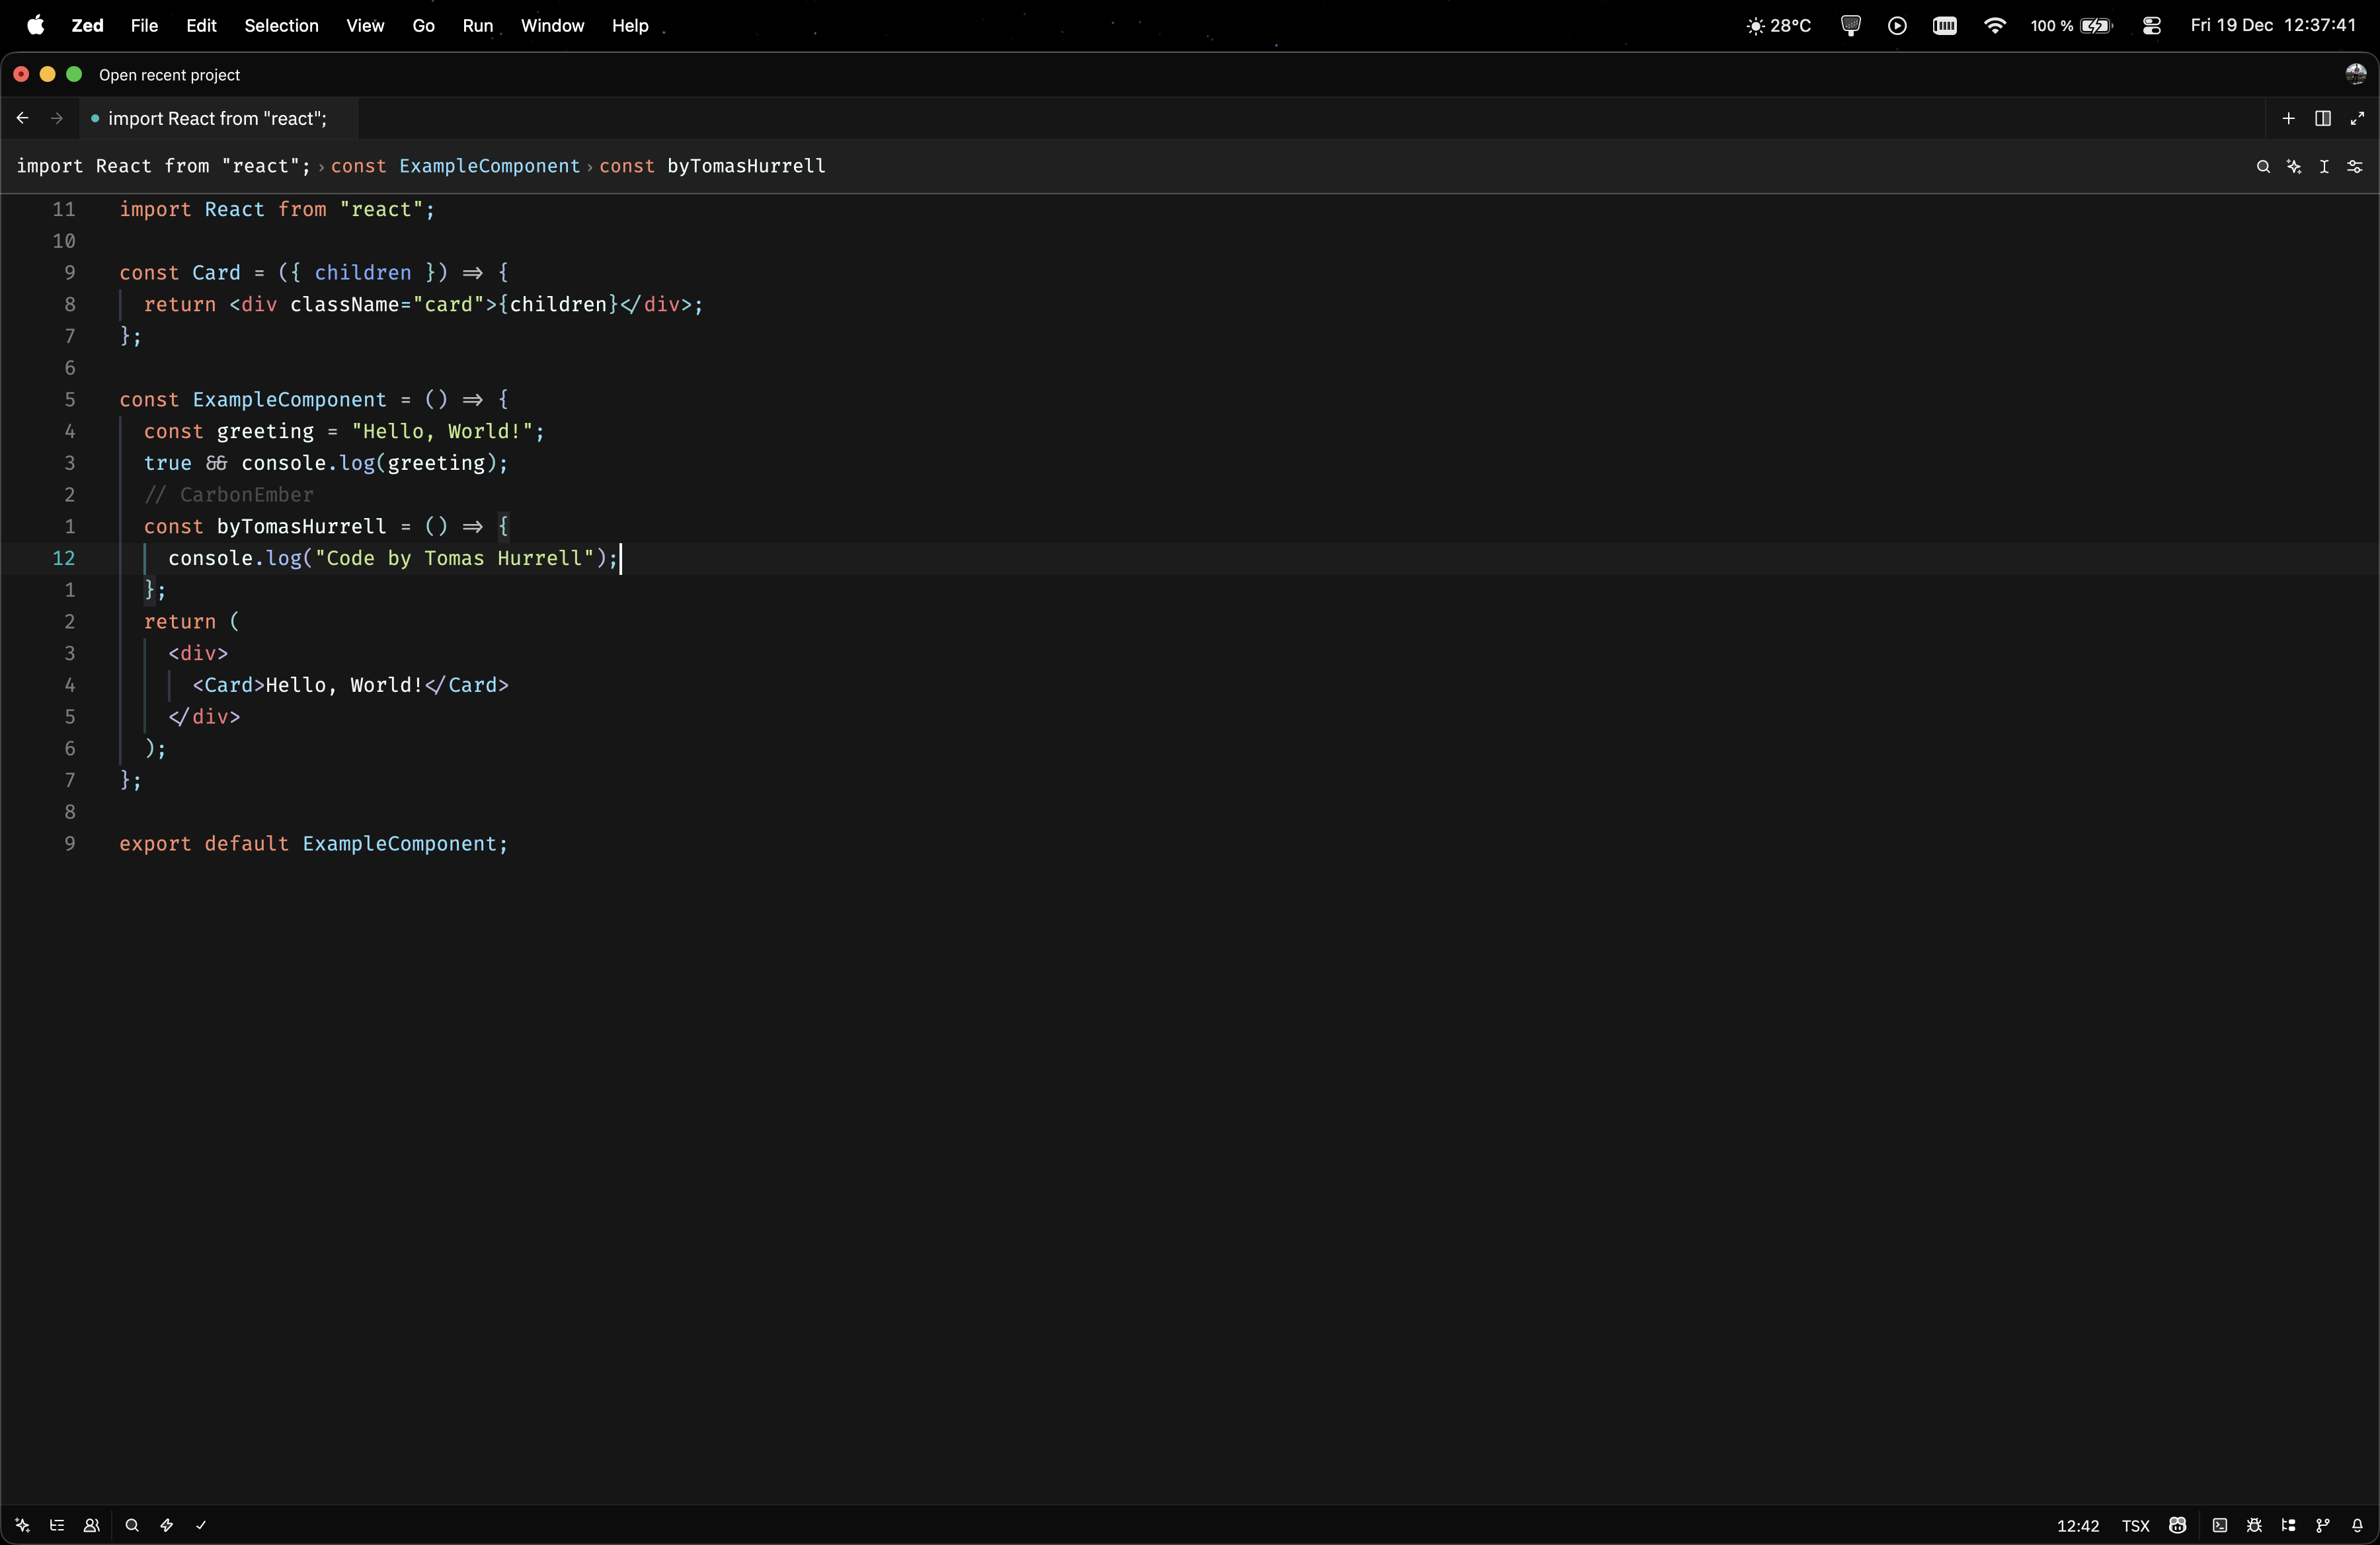Change the language from TSX
This screenshot has width=2380, height=1545.
click(2135, 1526)
